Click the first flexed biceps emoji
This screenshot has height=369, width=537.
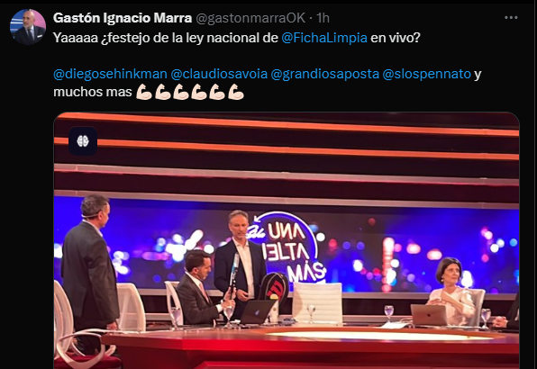coord(144,92)
